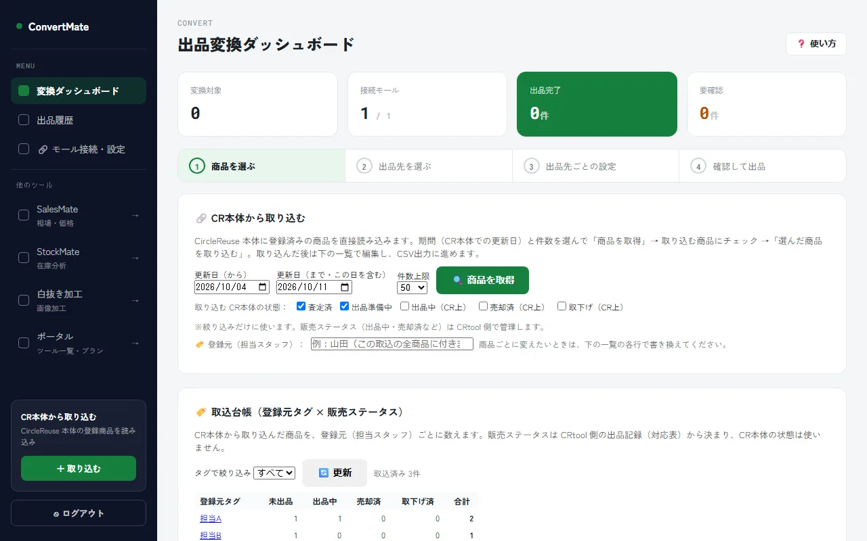The height and width of the screenshot is (541, 867).
Task: Open the ポータル tool list
Action: click(79, 343)
